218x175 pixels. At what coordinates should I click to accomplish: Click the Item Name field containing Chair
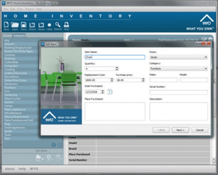click(115, 57)
